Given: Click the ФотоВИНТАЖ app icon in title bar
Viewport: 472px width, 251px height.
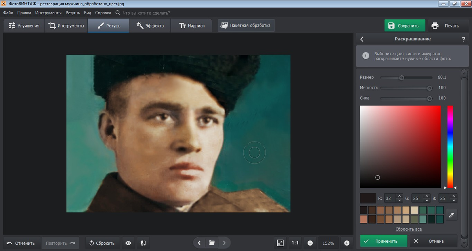Looking at the screenshot, I should pyautogui.click(x=4, y=4).
